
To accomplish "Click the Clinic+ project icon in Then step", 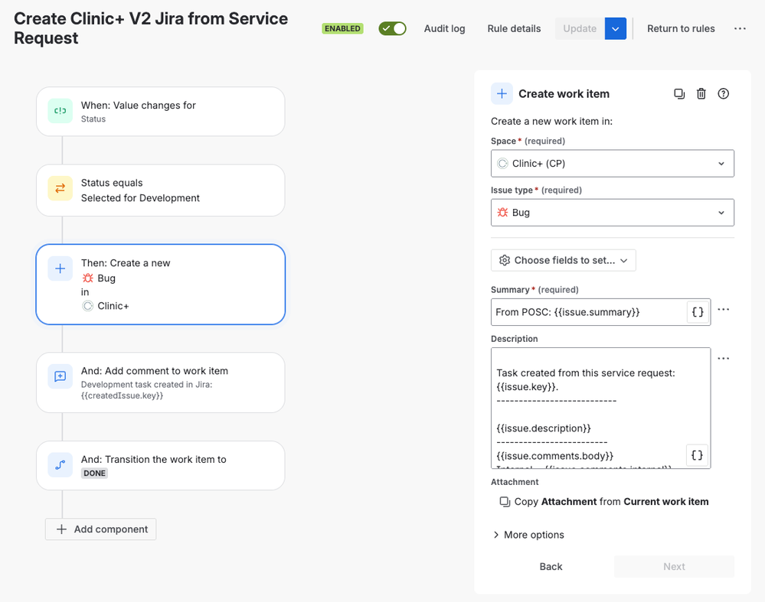I will coord(87,306).
